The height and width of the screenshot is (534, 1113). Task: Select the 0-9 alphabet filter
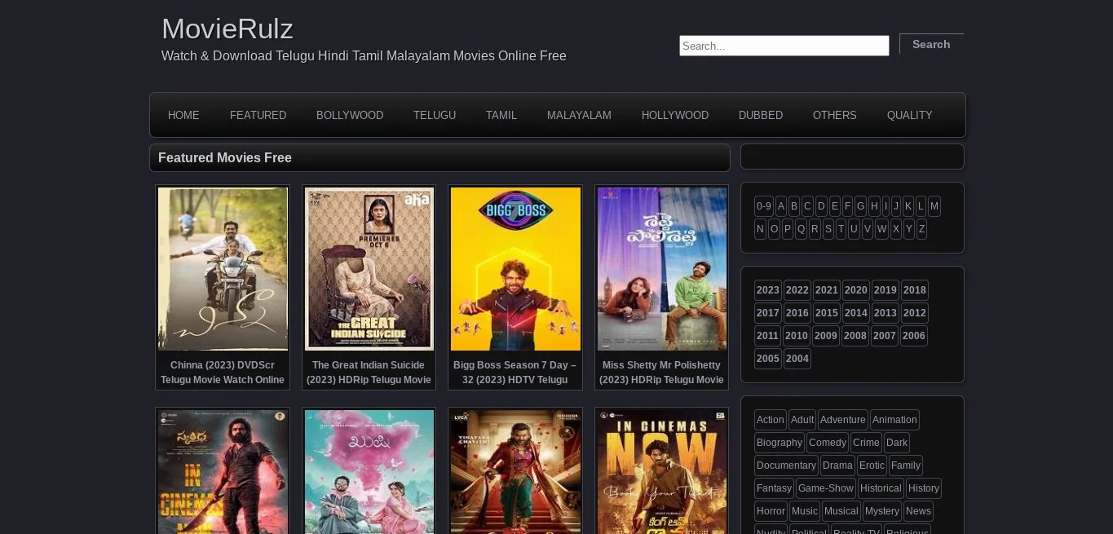pos(763,206)
